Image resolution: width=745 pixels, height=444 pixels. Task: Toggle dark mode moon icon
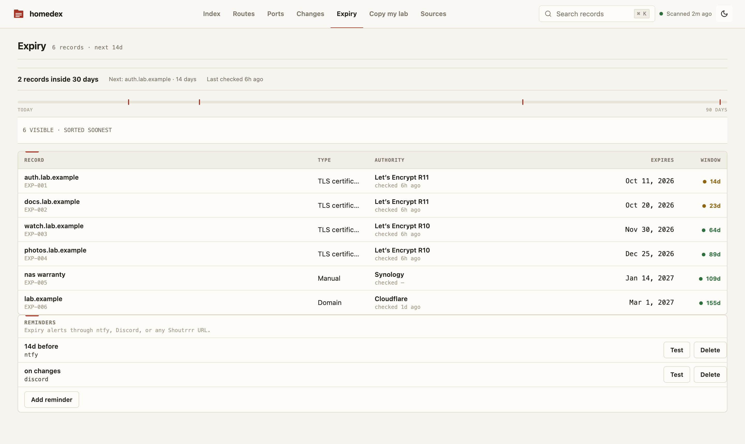point(724,14)
